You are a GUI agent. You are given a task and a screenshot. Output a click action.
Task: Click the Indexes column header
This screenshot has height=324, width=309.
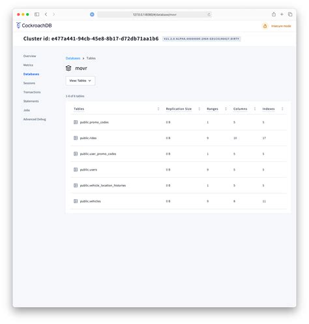pyautogui.click(x=269, y=108)
